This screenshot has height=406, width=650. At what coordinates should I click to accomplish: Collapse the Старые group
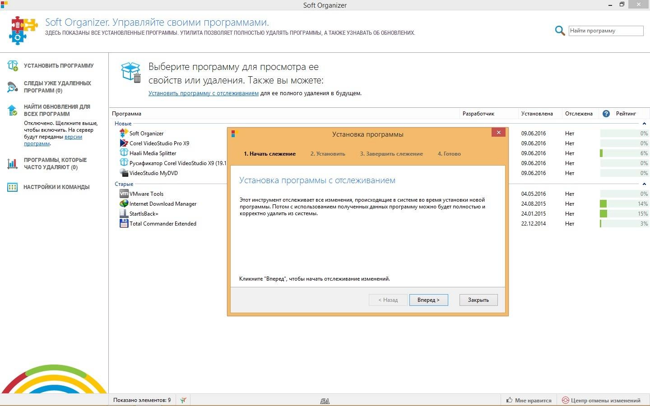tap(644, 184)
